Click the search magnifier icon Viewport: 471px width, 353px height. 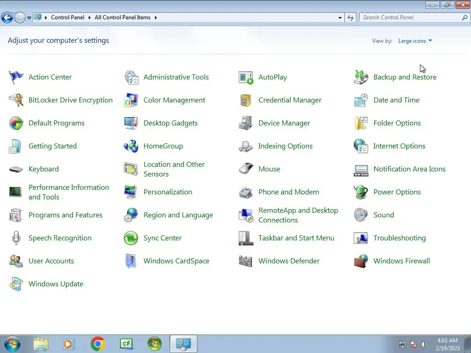coord(465,18)
